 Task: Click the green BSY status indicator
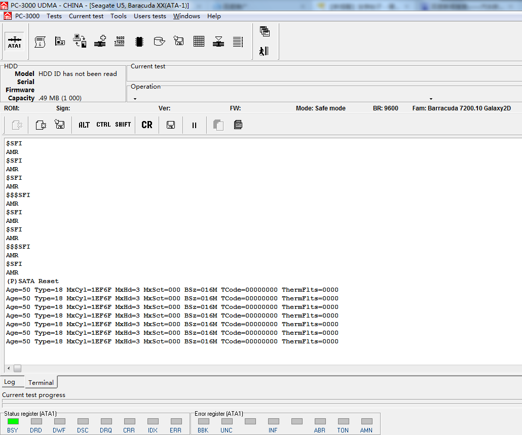(13, 421)
